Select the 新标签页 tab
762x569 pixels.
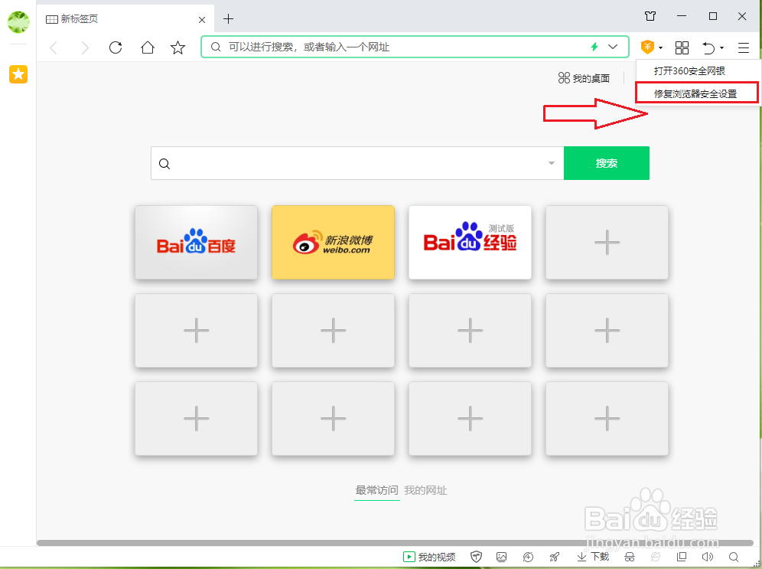(x=125, y=19)
